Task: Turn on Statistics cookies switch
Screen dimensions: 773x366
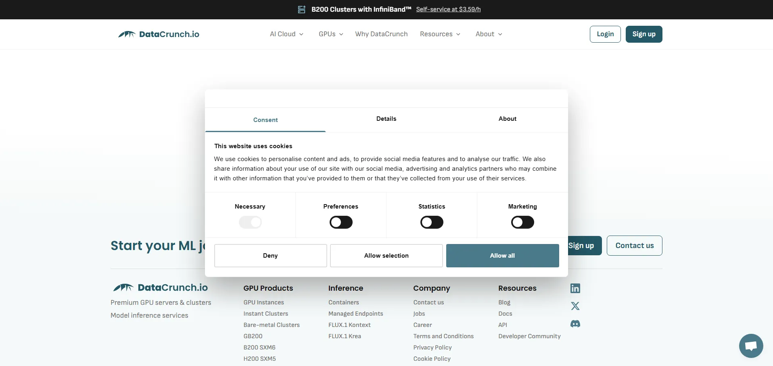Action: pyautogui.click(x=432, y=222)
